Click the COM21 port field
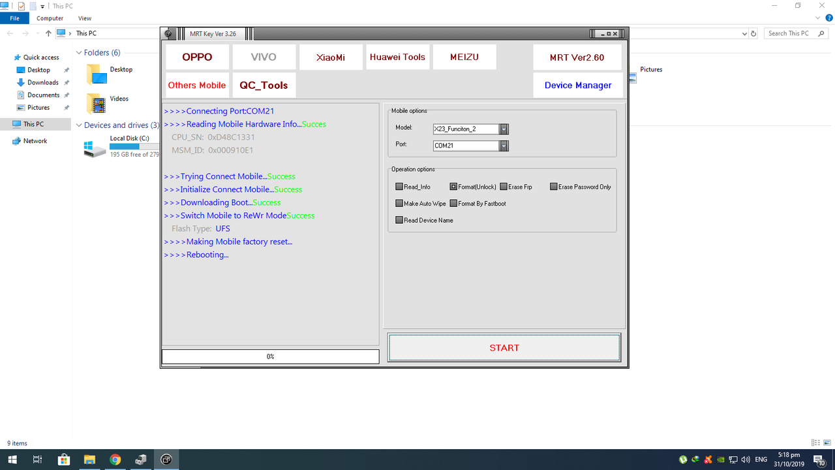835x470 pixels. click(466, 146)
